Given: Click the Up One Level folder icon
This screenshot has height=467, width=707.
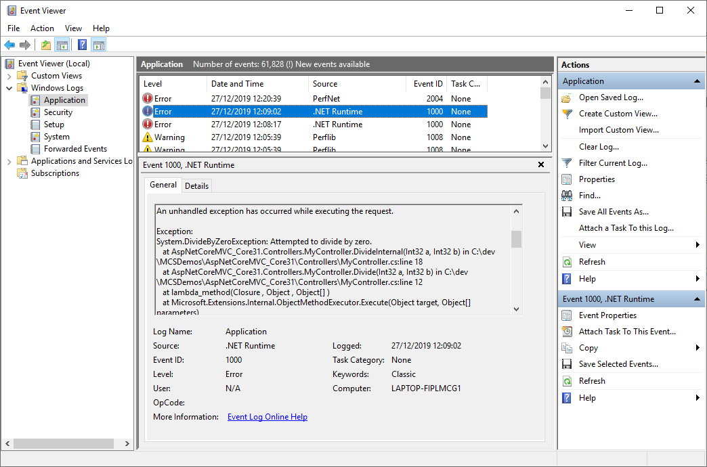Looking at the screenshot, I should click(x=45, y=45).
